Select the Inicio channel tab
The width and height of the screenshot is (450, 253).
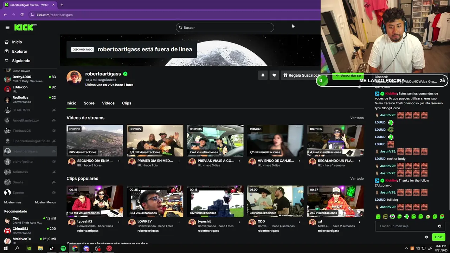(x=71, y=103)
